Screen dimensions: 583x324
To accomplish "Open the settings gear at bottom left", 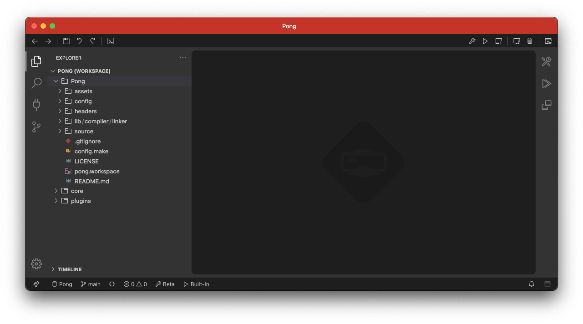I will 36,264.
